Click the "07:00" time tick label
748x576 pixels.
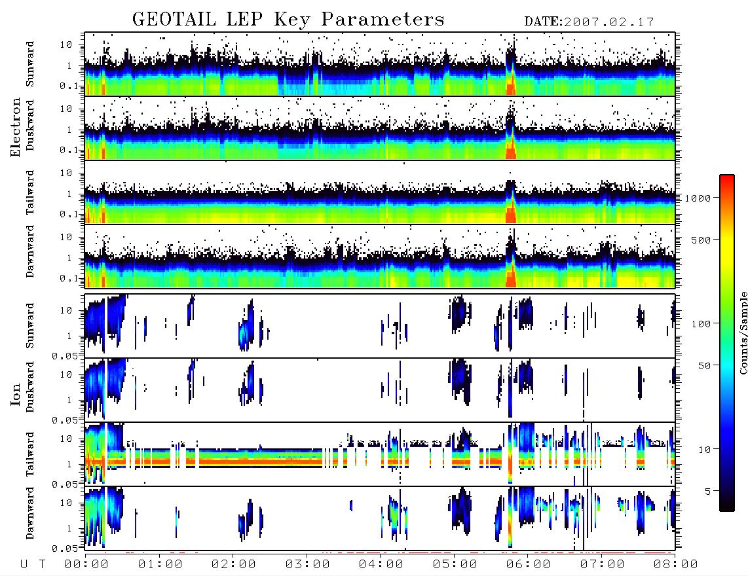coord(603,565)
